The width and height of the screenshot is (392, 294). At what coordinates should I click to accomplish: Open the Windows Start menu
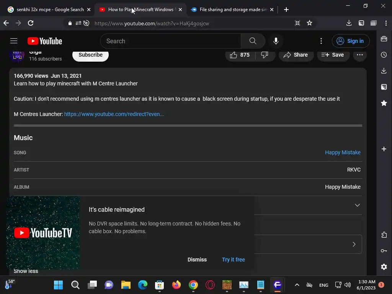click(x=58, y=285)
